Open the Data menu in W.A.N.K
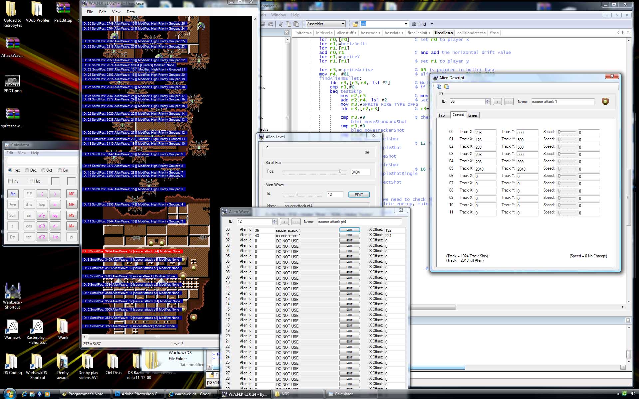Screen dimensions: 639x399 [x=130, y=12]
